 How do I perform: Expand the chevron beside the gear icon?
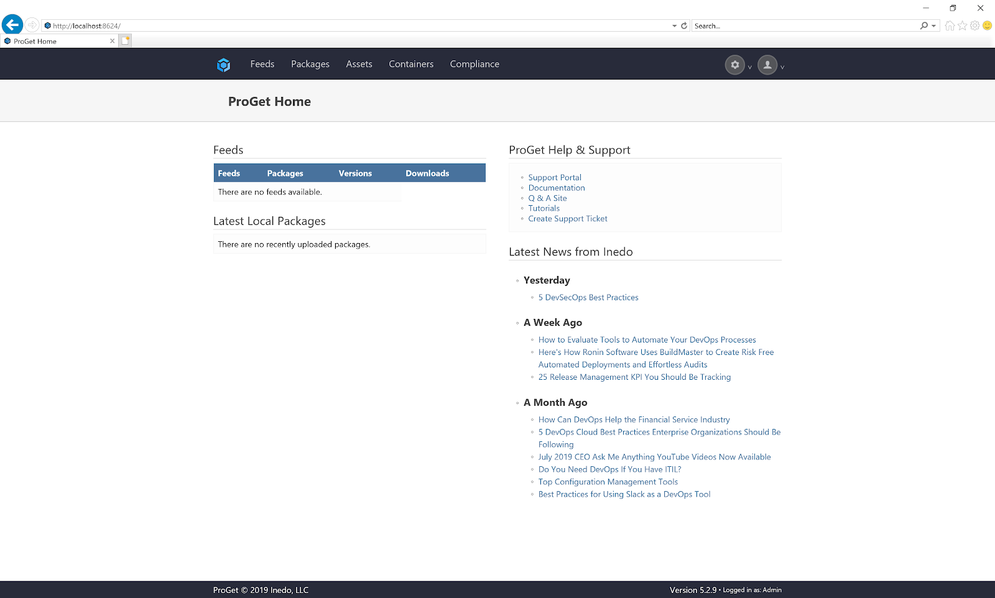coord(750,67)
